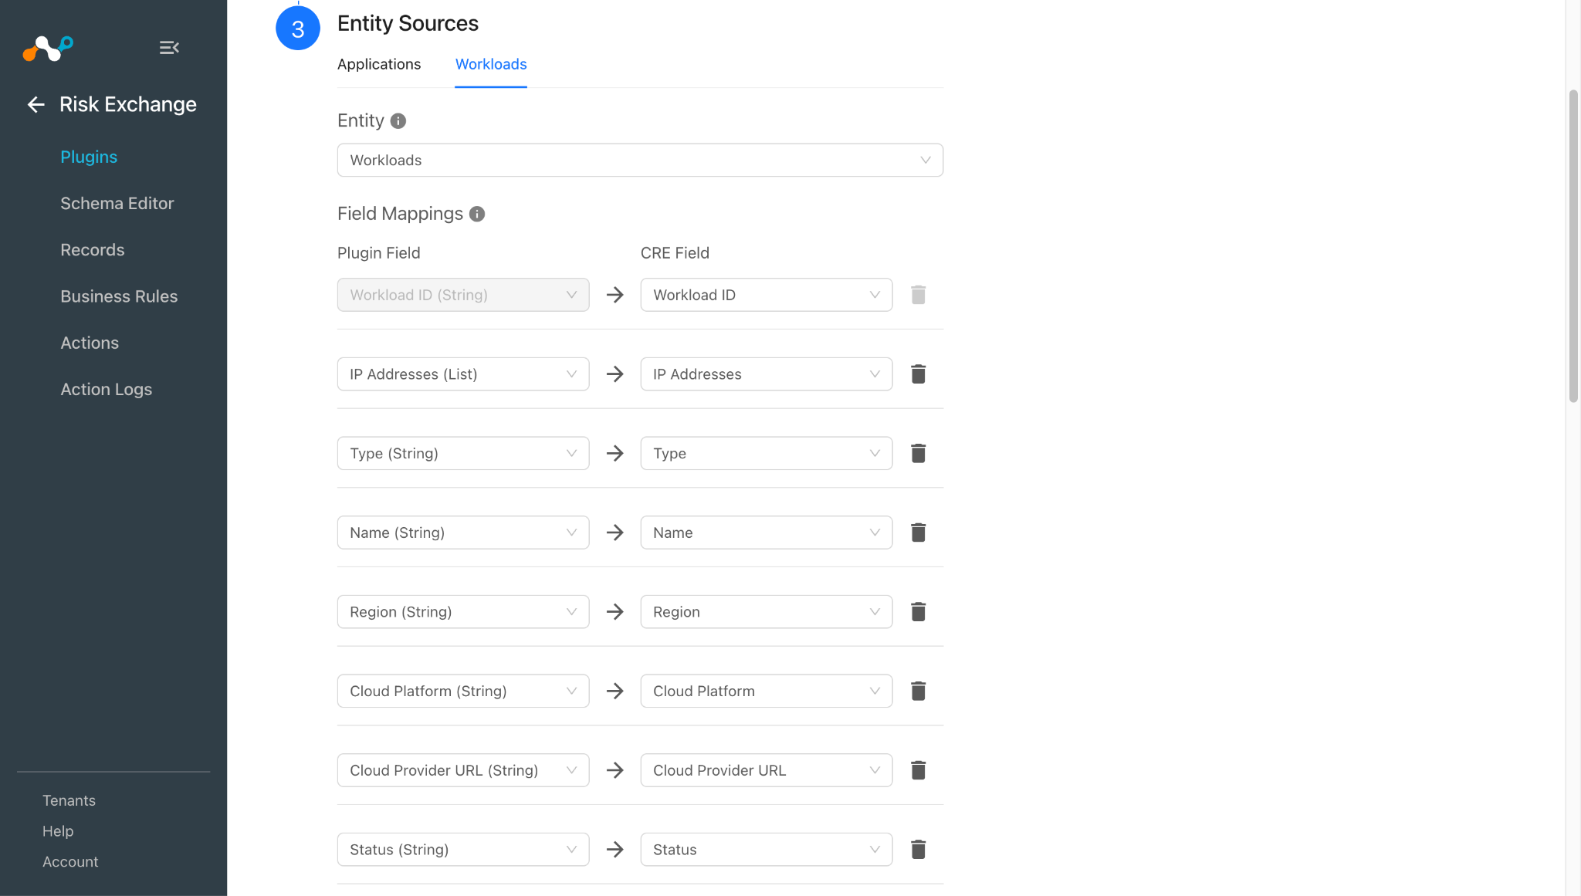Open IP Addresses (List) plugin field dropdown
1581x896 pixels.
click(x=463, y=374)
